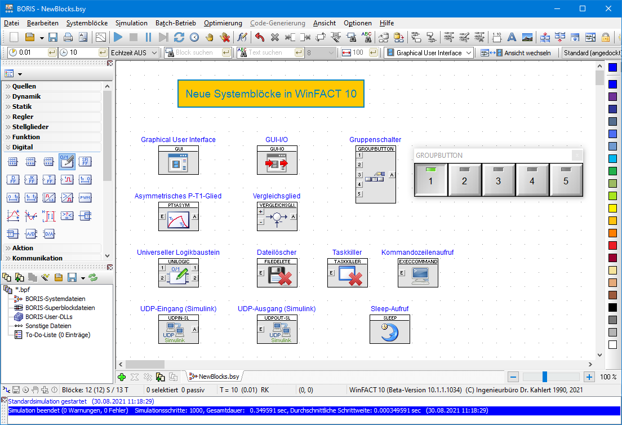This screenshot has width=622, height=425.
Task: Select the VERGLEICHSGLI. comparator block
Action: click(x=277, y=216)
